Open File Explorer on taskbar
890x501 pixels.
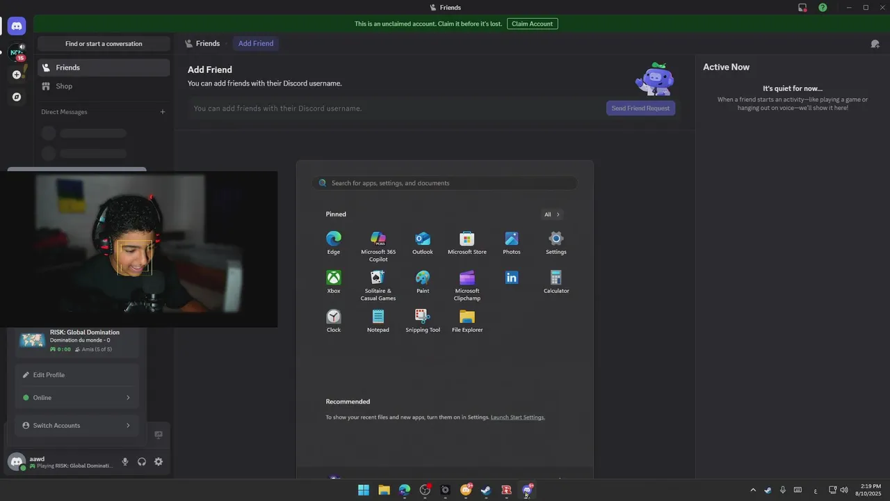pos(384,491)
